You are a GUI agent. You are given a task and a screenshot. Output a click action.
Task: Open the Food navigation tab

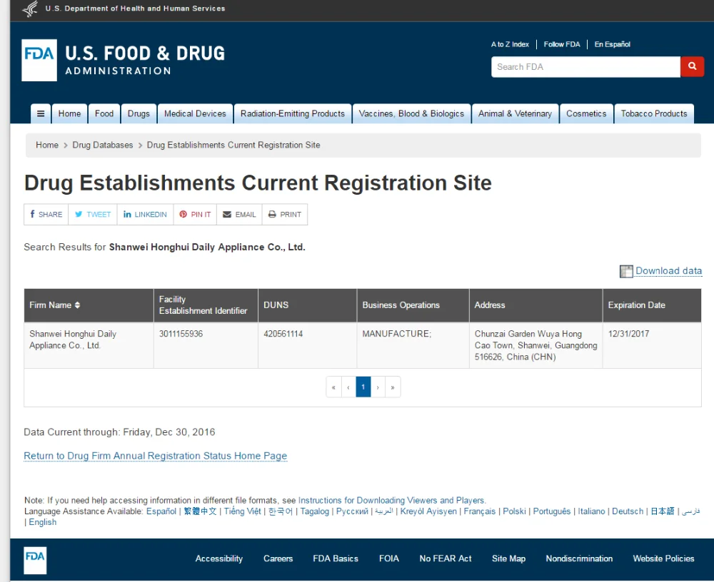tap(104, 113)
